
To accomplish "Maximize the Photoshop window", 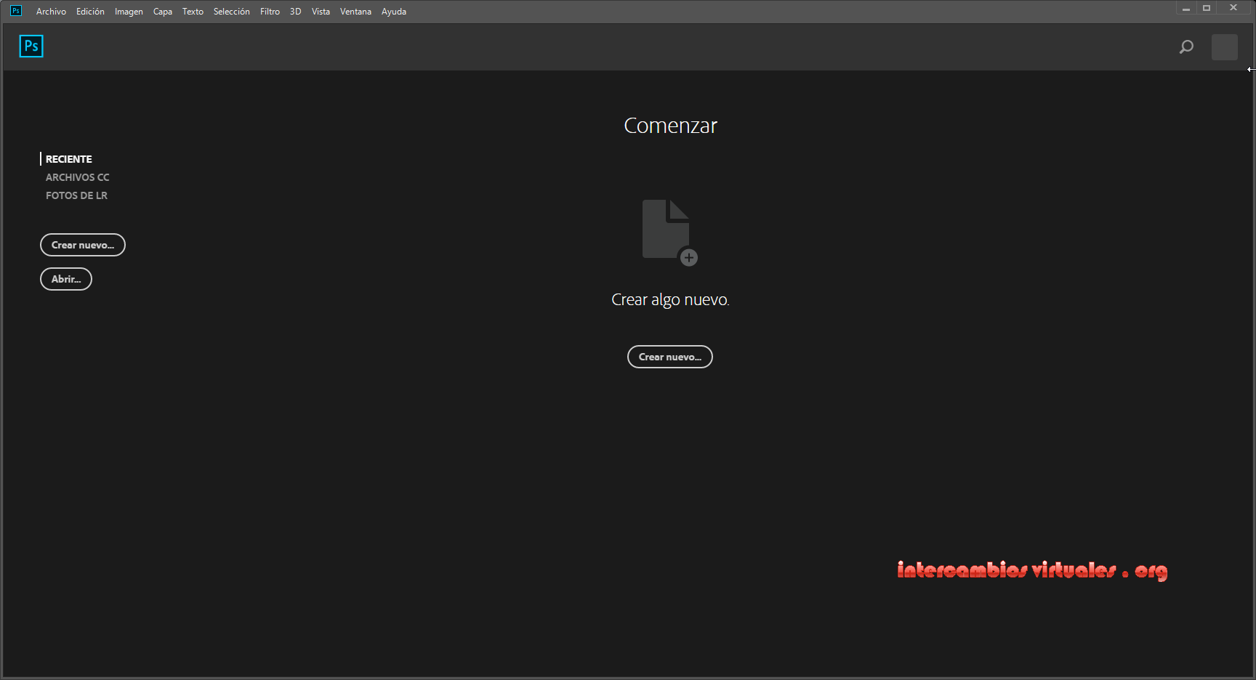I will click(x=1207, y=8).
